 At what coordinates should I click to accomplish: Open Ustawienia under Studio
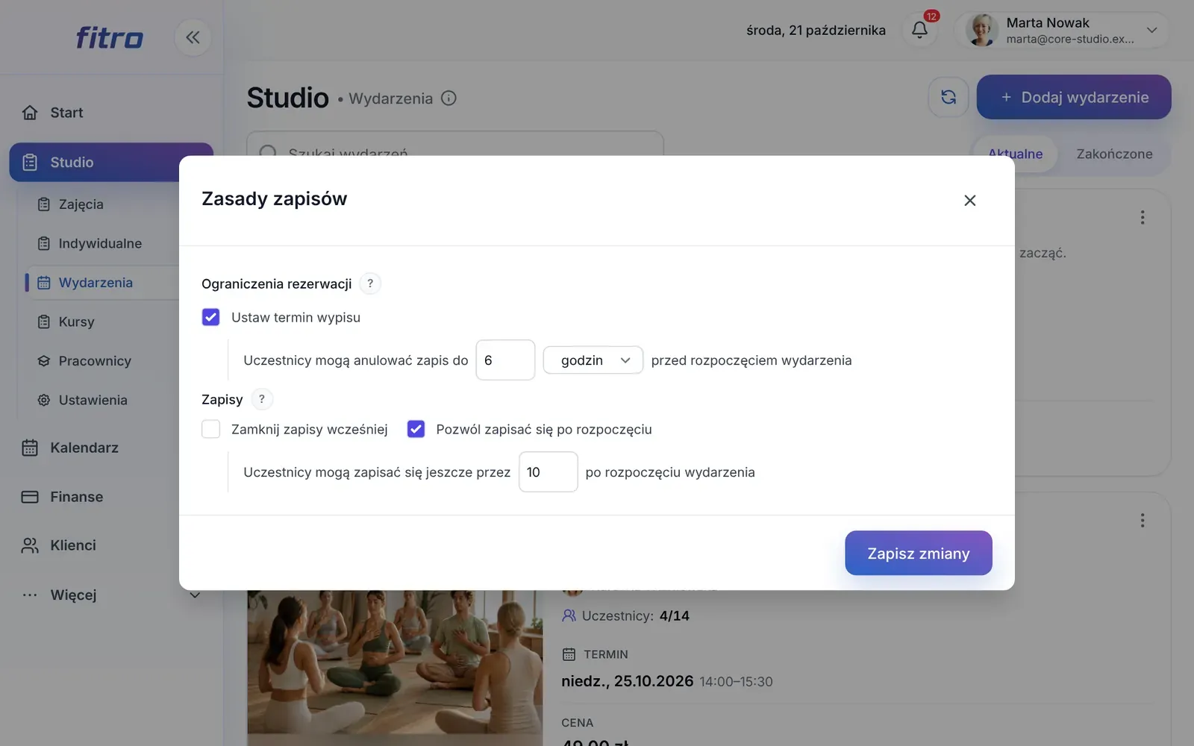point(93,400)
